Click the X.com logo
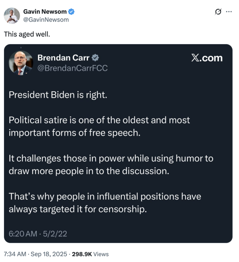The image size is (239, 262). pos(207,58)
